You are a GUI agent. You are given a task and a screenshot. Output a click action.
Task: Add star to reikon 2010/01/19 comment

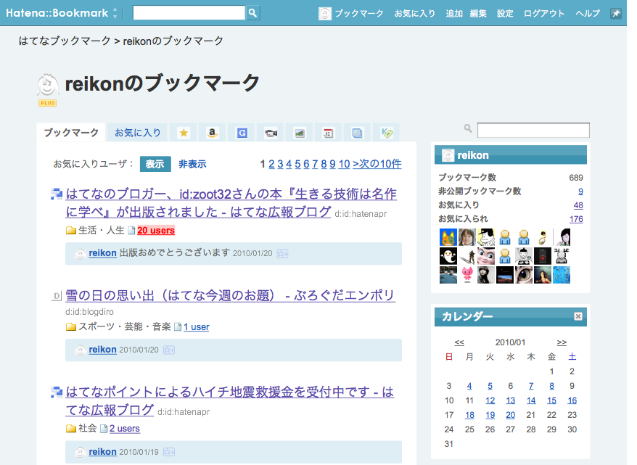(169, 452)
